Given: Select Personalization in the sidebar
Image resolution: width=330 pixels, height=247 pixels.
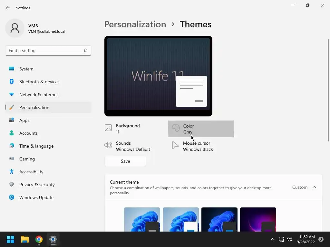Looking at the screenshot, I should 48,107.
